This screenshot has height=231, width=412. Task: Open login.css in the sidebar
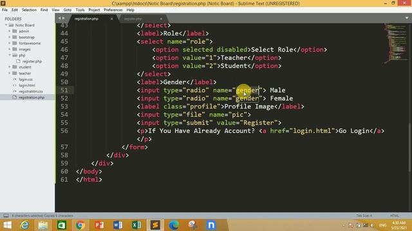tap(26, 80)
